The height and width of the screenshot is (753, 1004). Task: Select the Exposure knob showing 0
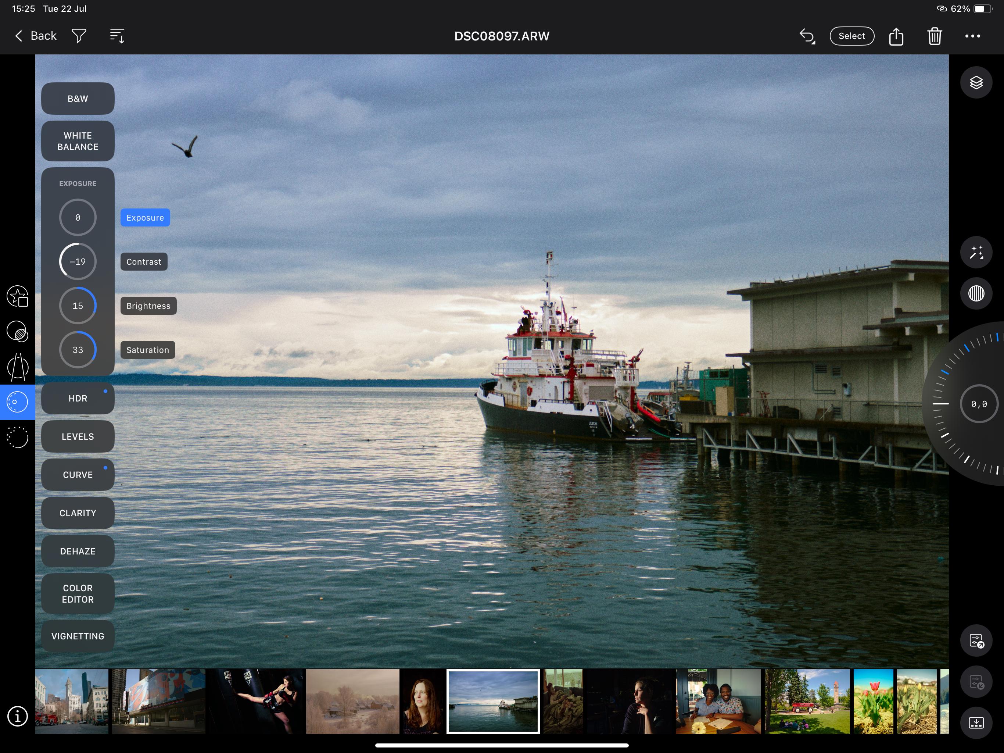click(x=78, y=218)
